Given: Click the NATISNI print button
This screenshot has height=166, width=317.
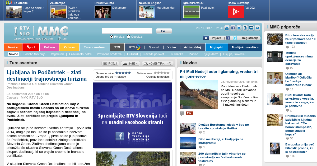Looking at the screenshot, I should click(130, 64).
